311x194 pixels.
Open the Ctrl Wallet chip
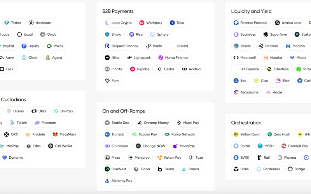click(61, 146)
